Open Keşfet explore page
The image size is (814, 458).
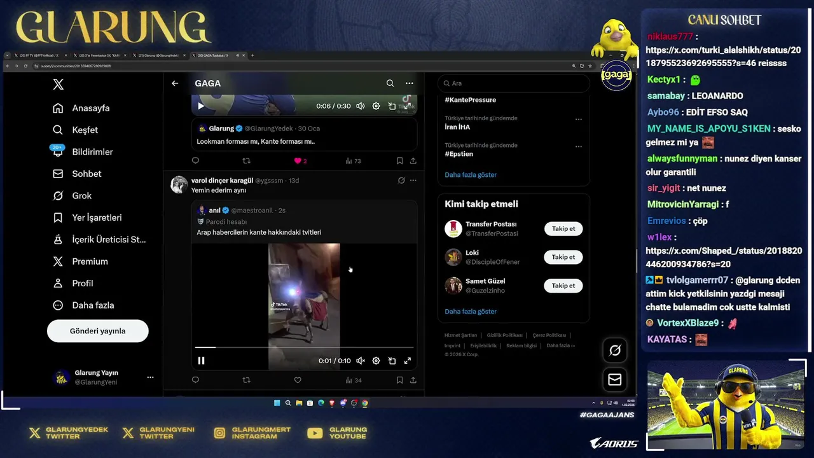[75, 130]
